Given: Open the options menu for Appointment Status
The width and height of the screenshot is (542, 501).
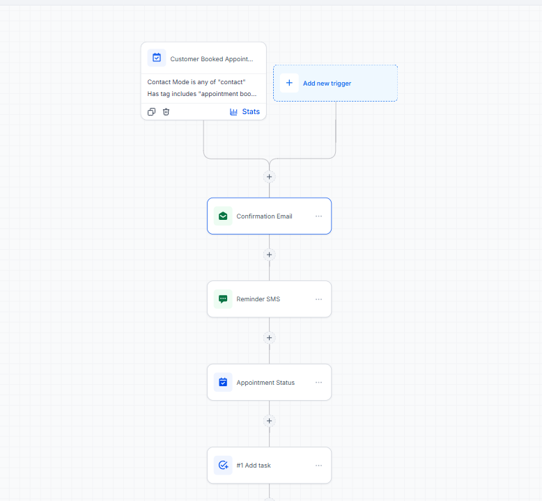Looking at the screenshot, I should [318, 383].
